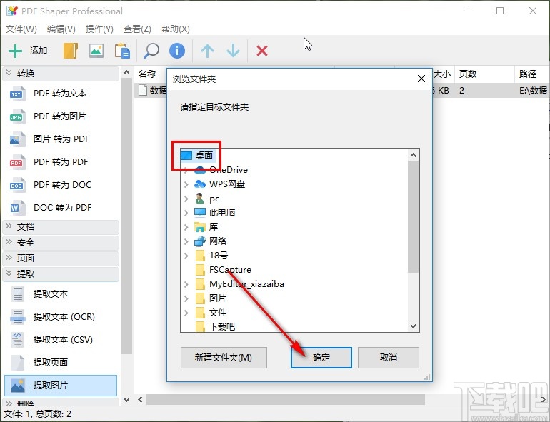
Task: Expand the 18号 folder node
Action: tap(186, 256)
